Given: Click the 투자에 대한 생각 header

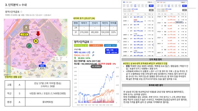Looking at the screenshot, I should (x=156, y=85).
